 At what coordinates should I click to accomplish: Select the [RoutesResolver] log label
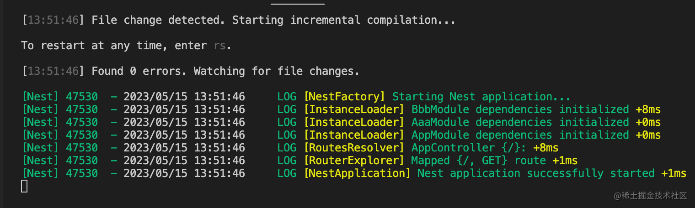tap(354, 148)
